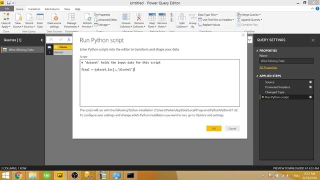Open Chrome from the taskbar
Image resolution: width=320 pixels, height=180 pixels.
18,175
